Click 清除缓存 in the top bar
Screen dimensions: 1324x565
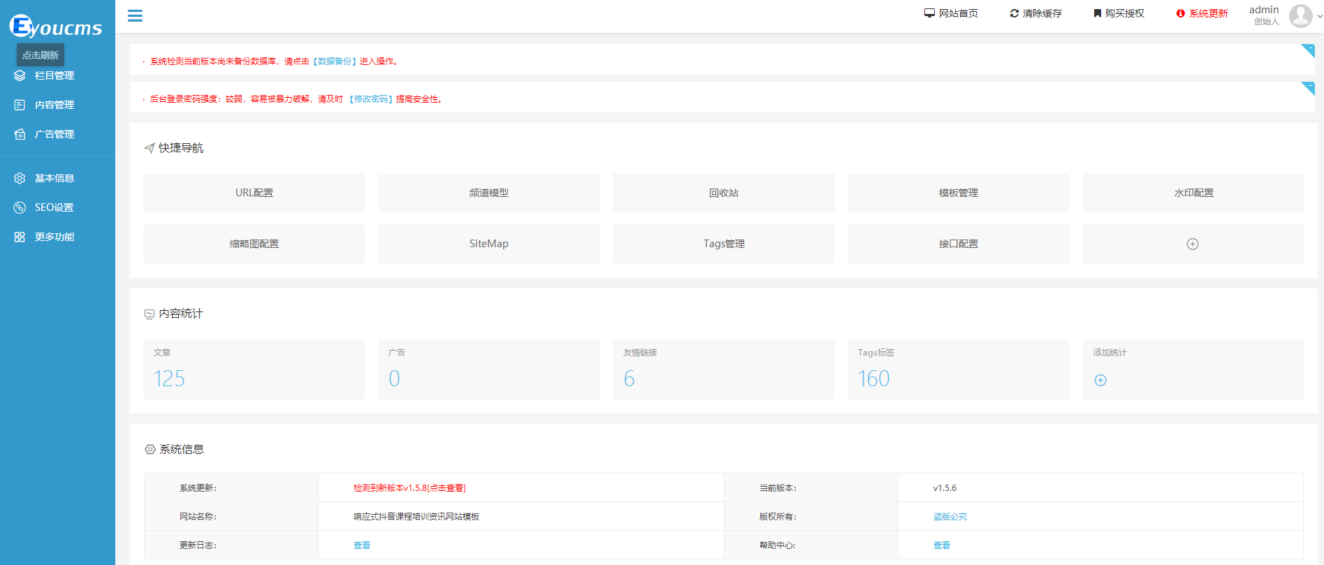(1042, 13)
